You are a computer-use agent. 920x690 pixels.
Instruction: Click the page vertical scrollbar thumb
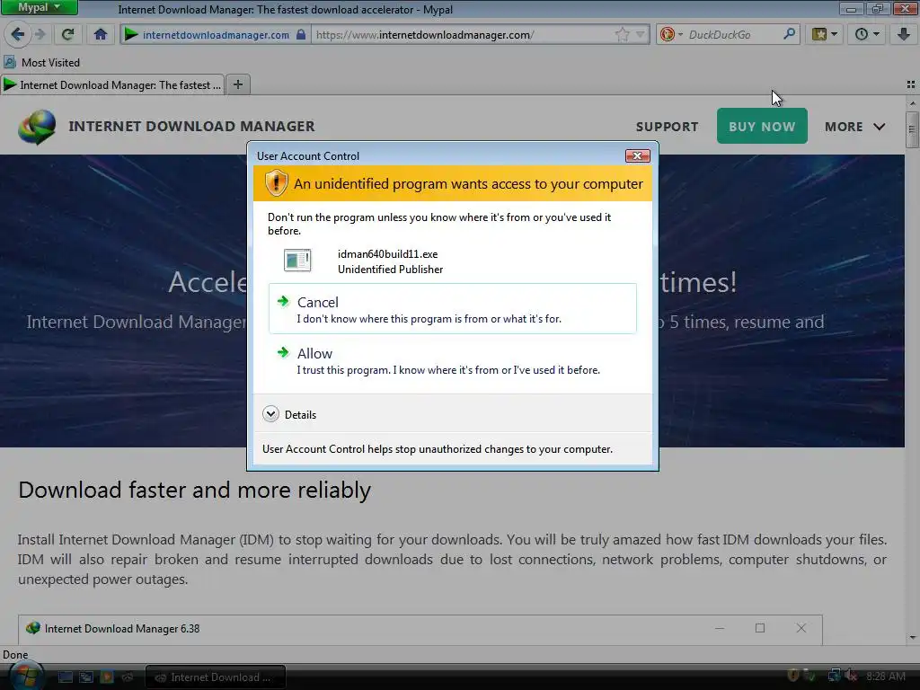[912, 129]
